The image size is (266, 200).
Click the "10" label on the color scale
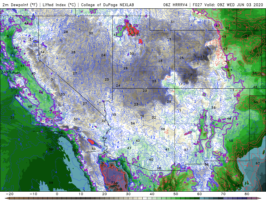(x=81, y=194)
